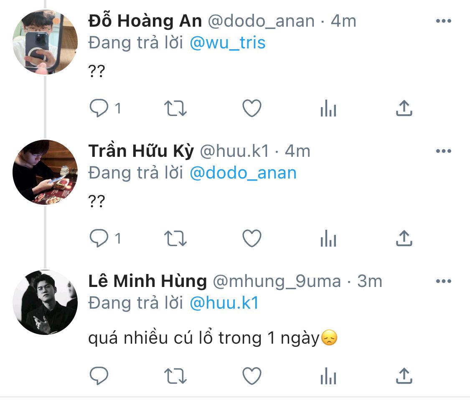Like Đỗ Hoàng An's tweet

coord(252,108)
